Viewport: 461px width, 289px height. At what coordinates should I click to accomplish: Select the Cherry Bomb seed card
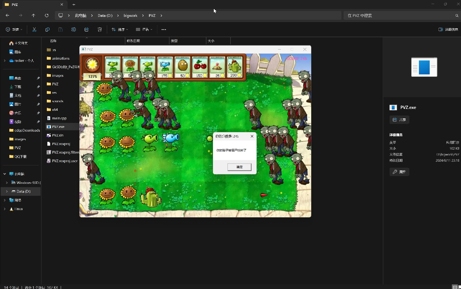coord(200,67)
